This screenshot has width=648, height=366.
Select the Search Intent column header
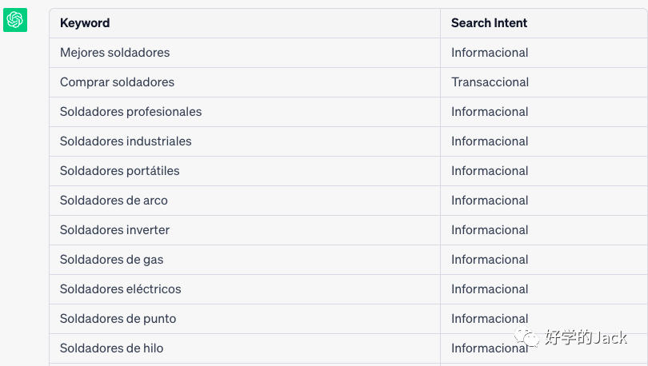(489, 23)
